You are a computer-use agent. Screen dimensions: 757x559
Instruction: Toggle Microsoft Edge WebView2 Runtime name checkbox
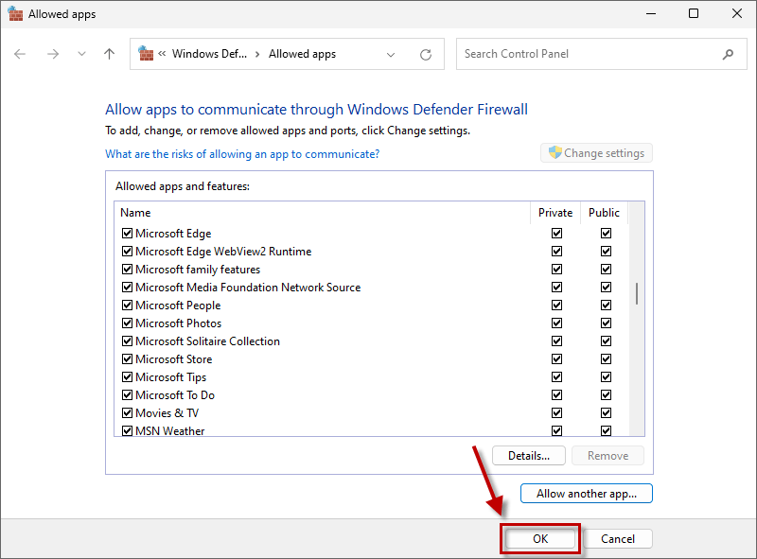[x=127, y=251]
